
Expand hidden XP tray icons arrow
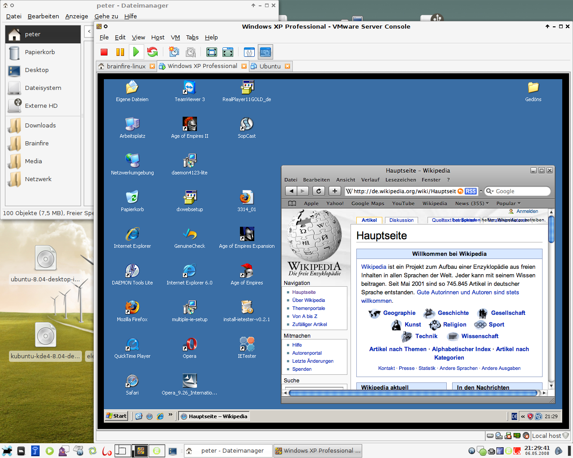[522, 416]
